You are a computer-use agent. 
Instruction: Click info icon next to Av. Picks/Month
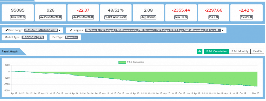click(60, 17)
